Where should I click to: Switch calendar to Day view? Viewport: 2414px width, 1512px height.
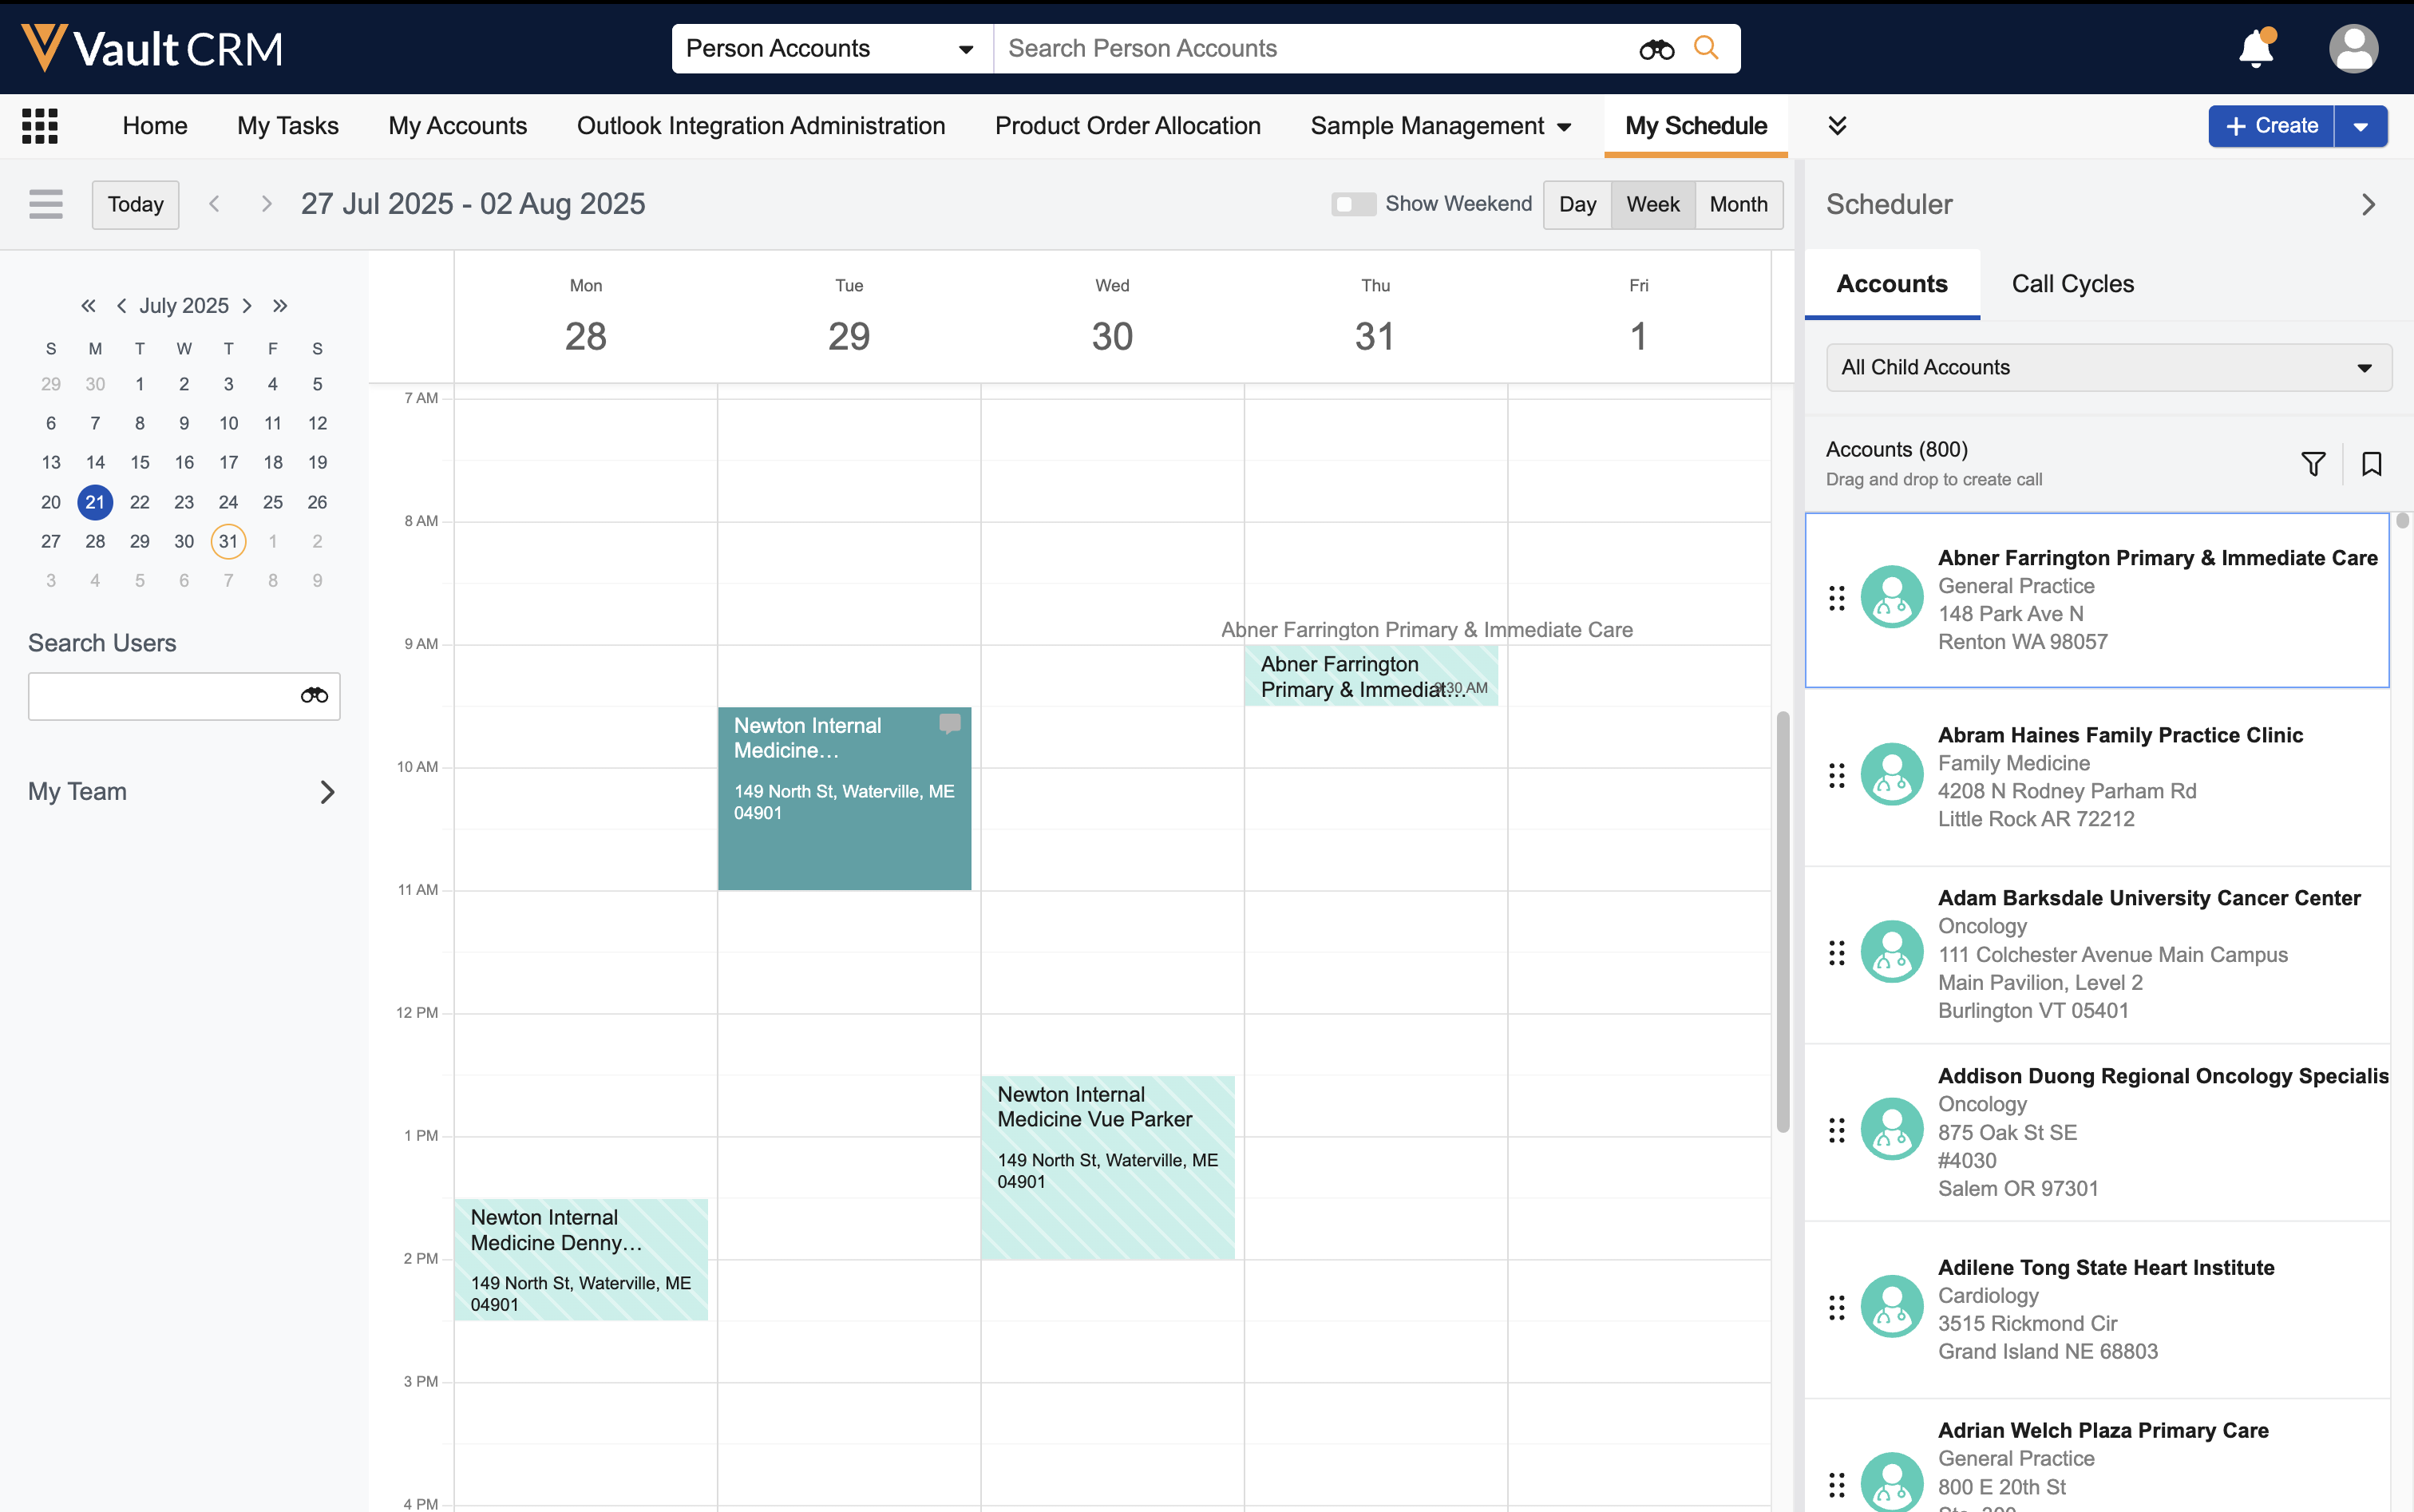(1577, 204)
